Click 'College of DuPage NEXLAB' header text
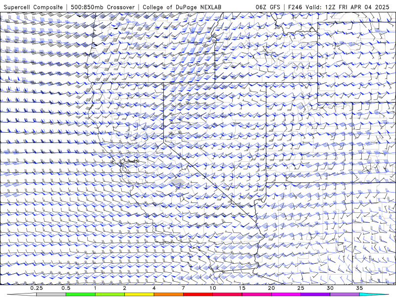 tap(182, 7)
